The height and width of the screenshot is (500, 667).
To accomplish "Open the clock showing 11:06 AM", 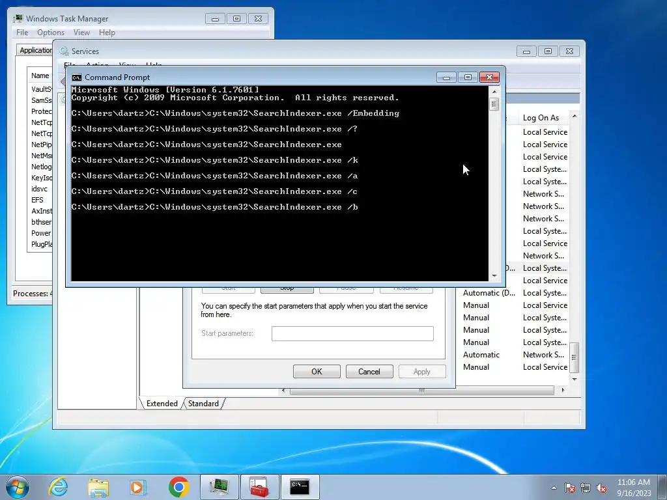I will pos(633,488).
